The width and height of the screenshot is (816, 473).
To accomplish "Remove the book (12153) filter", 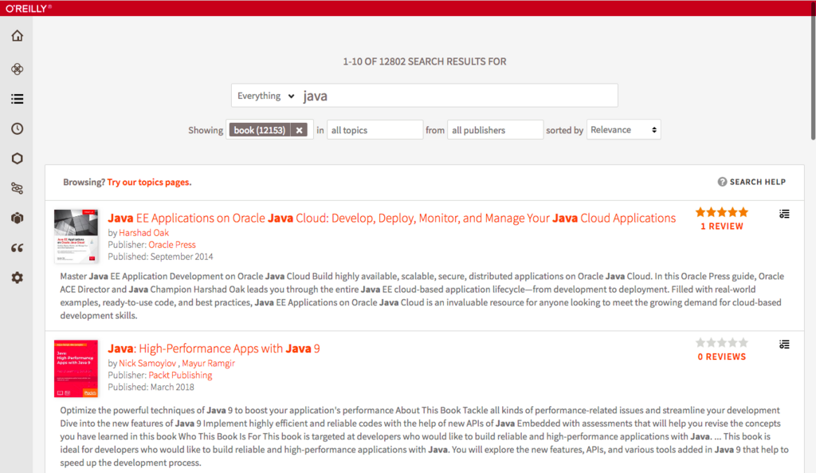I will [300, 130].
